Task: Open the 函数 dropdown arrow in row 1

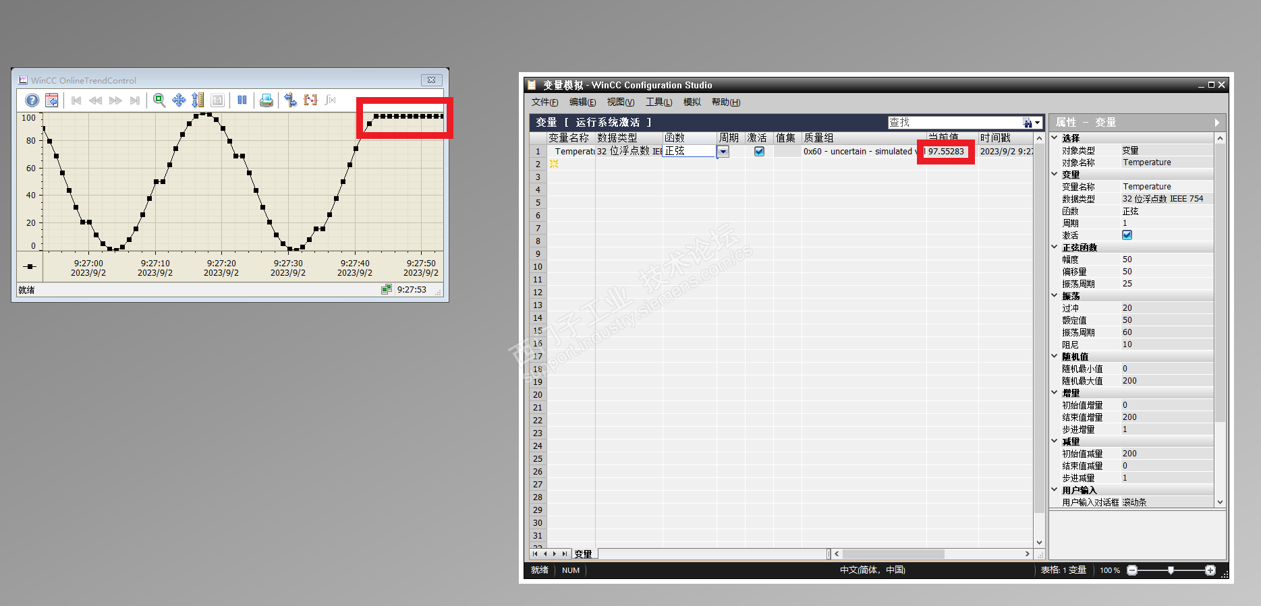Action: 723,152
